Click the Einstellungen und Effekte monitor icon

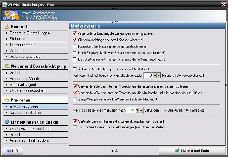pos(7,122)
